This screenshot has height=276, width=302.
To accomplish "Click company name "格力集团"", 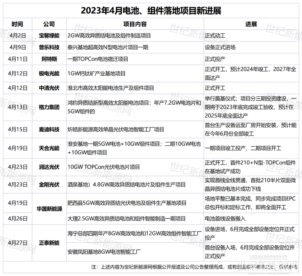I will [x=49, y=107].
